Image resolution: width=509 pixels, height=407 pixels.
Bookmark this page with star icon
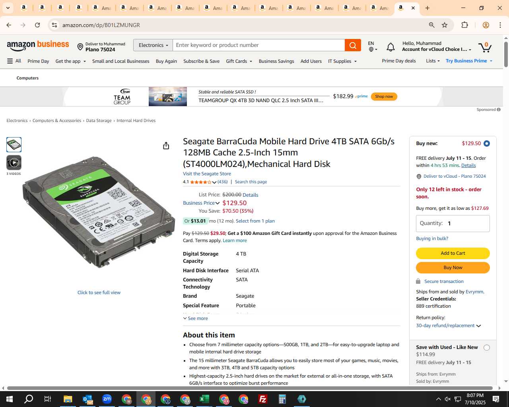click(x=445, y=25)
